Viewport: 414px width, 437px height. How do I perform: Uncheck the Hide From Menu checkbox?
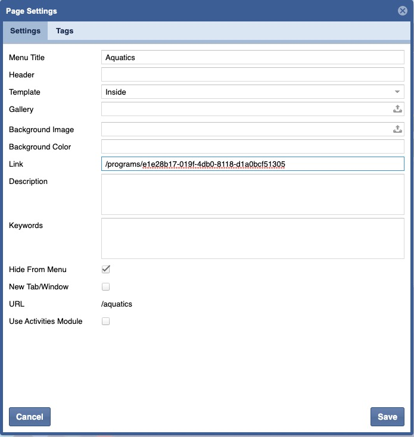(106, 269)
